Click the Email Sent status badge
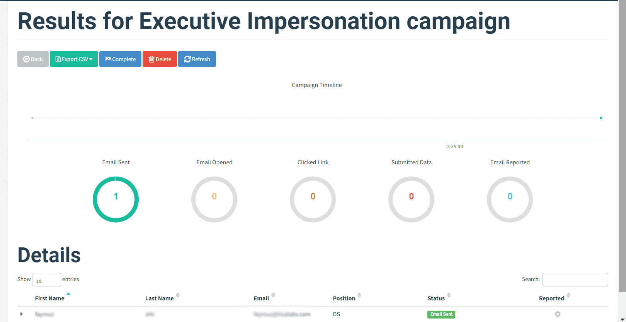 [x=441, y=314]
